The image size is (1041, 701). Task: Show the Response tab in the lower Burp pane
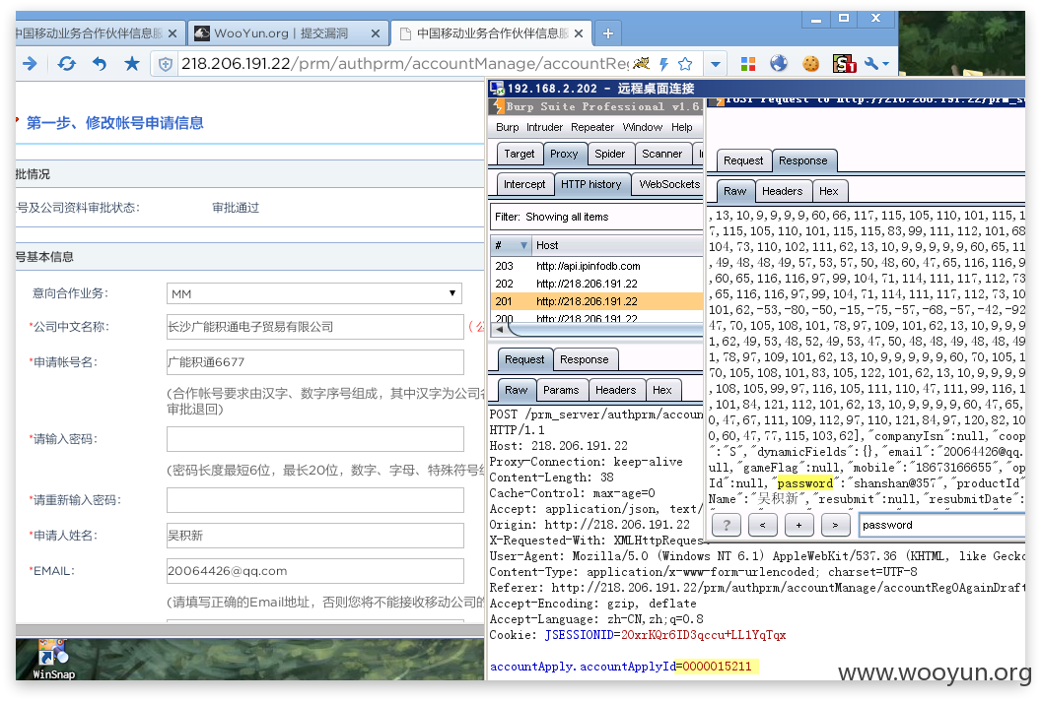(x=585, y=359)
